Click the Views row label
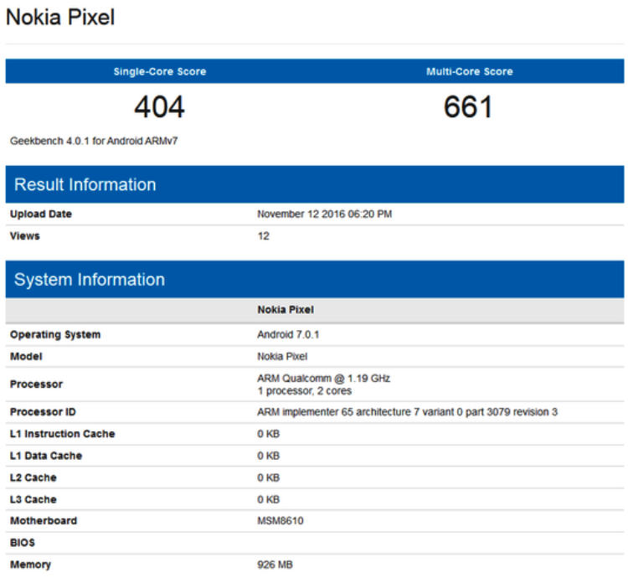Image resolution: width=628 pixels, height=588 pixels. [x=25, y=236]
